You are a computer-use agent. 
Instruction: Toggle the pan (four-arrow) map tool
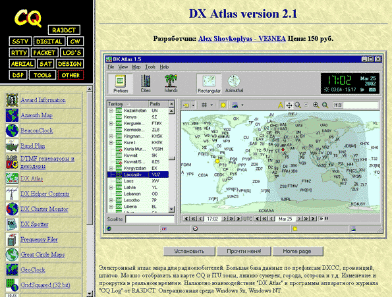click(x=289, y=105)
